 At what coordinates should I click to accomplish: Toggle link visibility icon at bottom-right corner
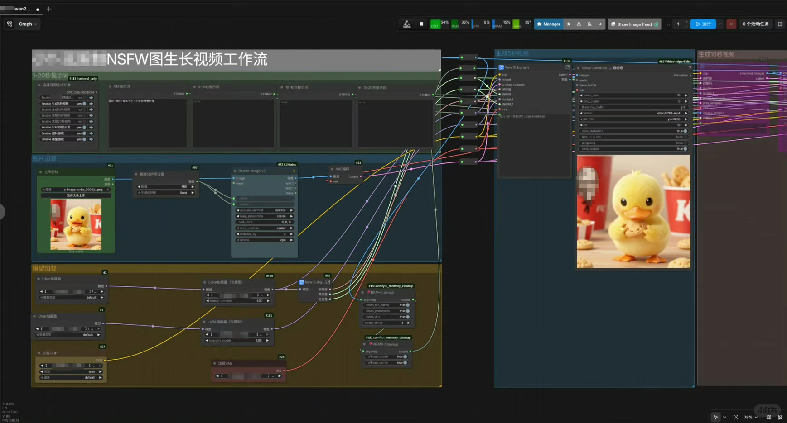(780, 417)
